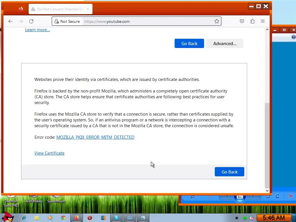Viewport: 296px width, 222px height.
Task: Open the Daemon Tools PRO desktop shortcut
Action: [x=11, y=201]
